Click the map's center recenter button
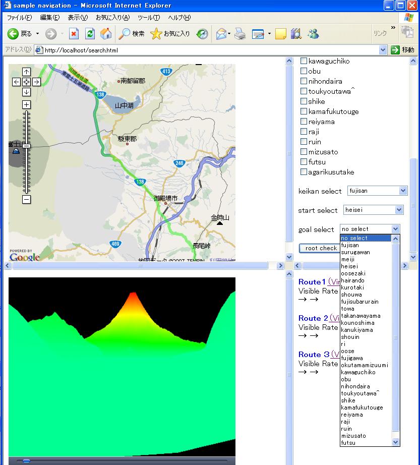 tap(27, 82)
